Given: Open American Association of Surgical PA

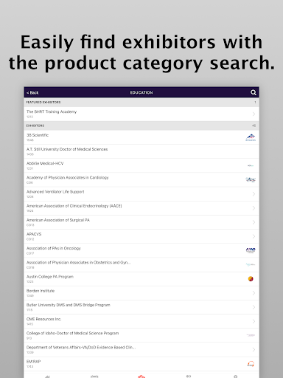Looking at the screenshot, I should (141, 222).
